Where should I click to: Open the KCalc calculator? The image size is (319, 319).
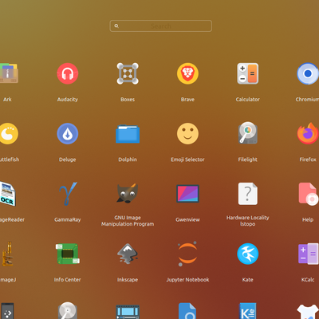click(x=309, y=254)
